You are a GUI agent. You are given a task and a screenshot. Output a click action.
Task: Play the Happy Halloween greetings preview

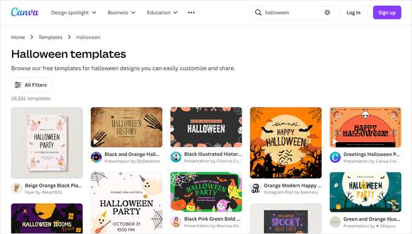(334, 142)
